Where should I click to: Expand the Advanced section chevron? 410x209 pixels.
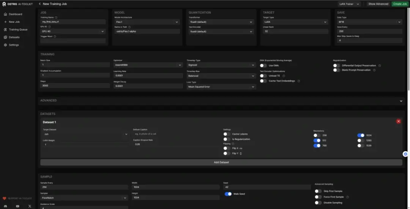(x=401, y=101)
